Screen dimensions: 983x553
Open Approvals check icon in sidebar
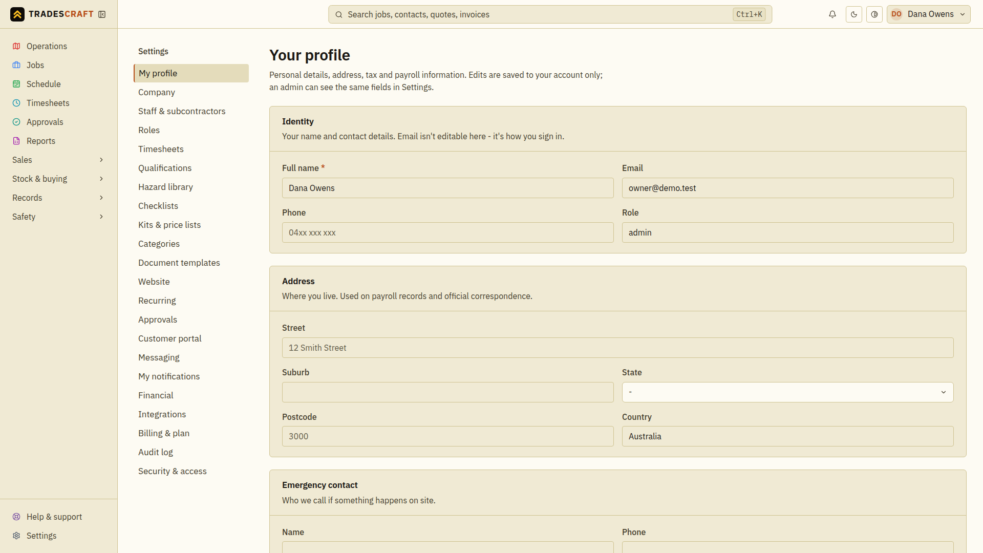coord(16,122)
